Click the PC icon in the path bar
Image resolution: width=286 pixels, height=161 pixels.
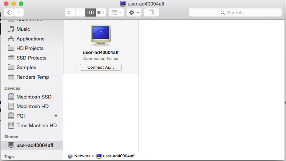click(99, 156)
